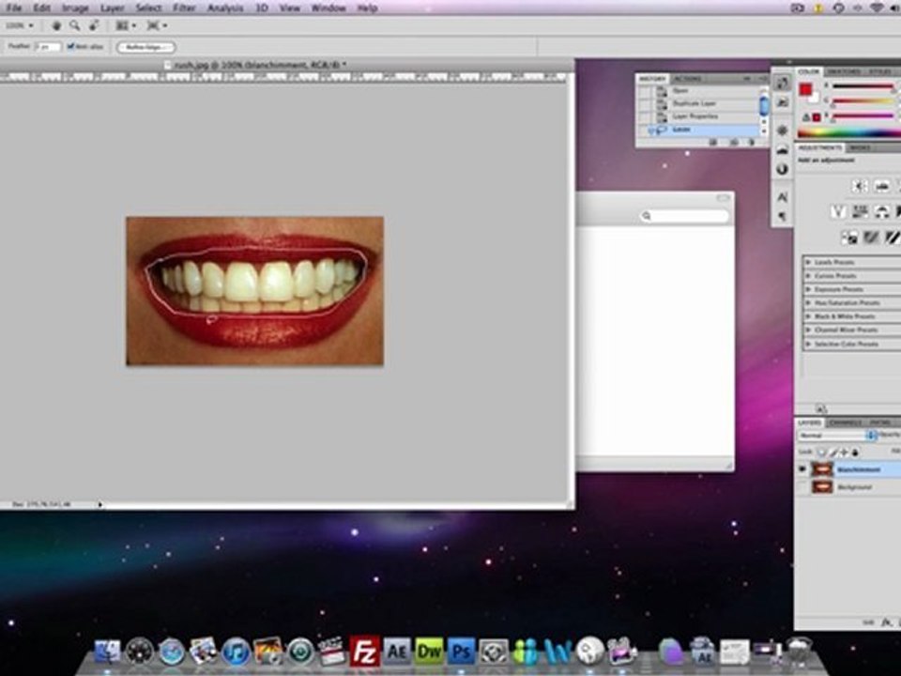Set history brush source box beside Duplicate Layer
Screen dimensions: 901x676
[646, 103]
